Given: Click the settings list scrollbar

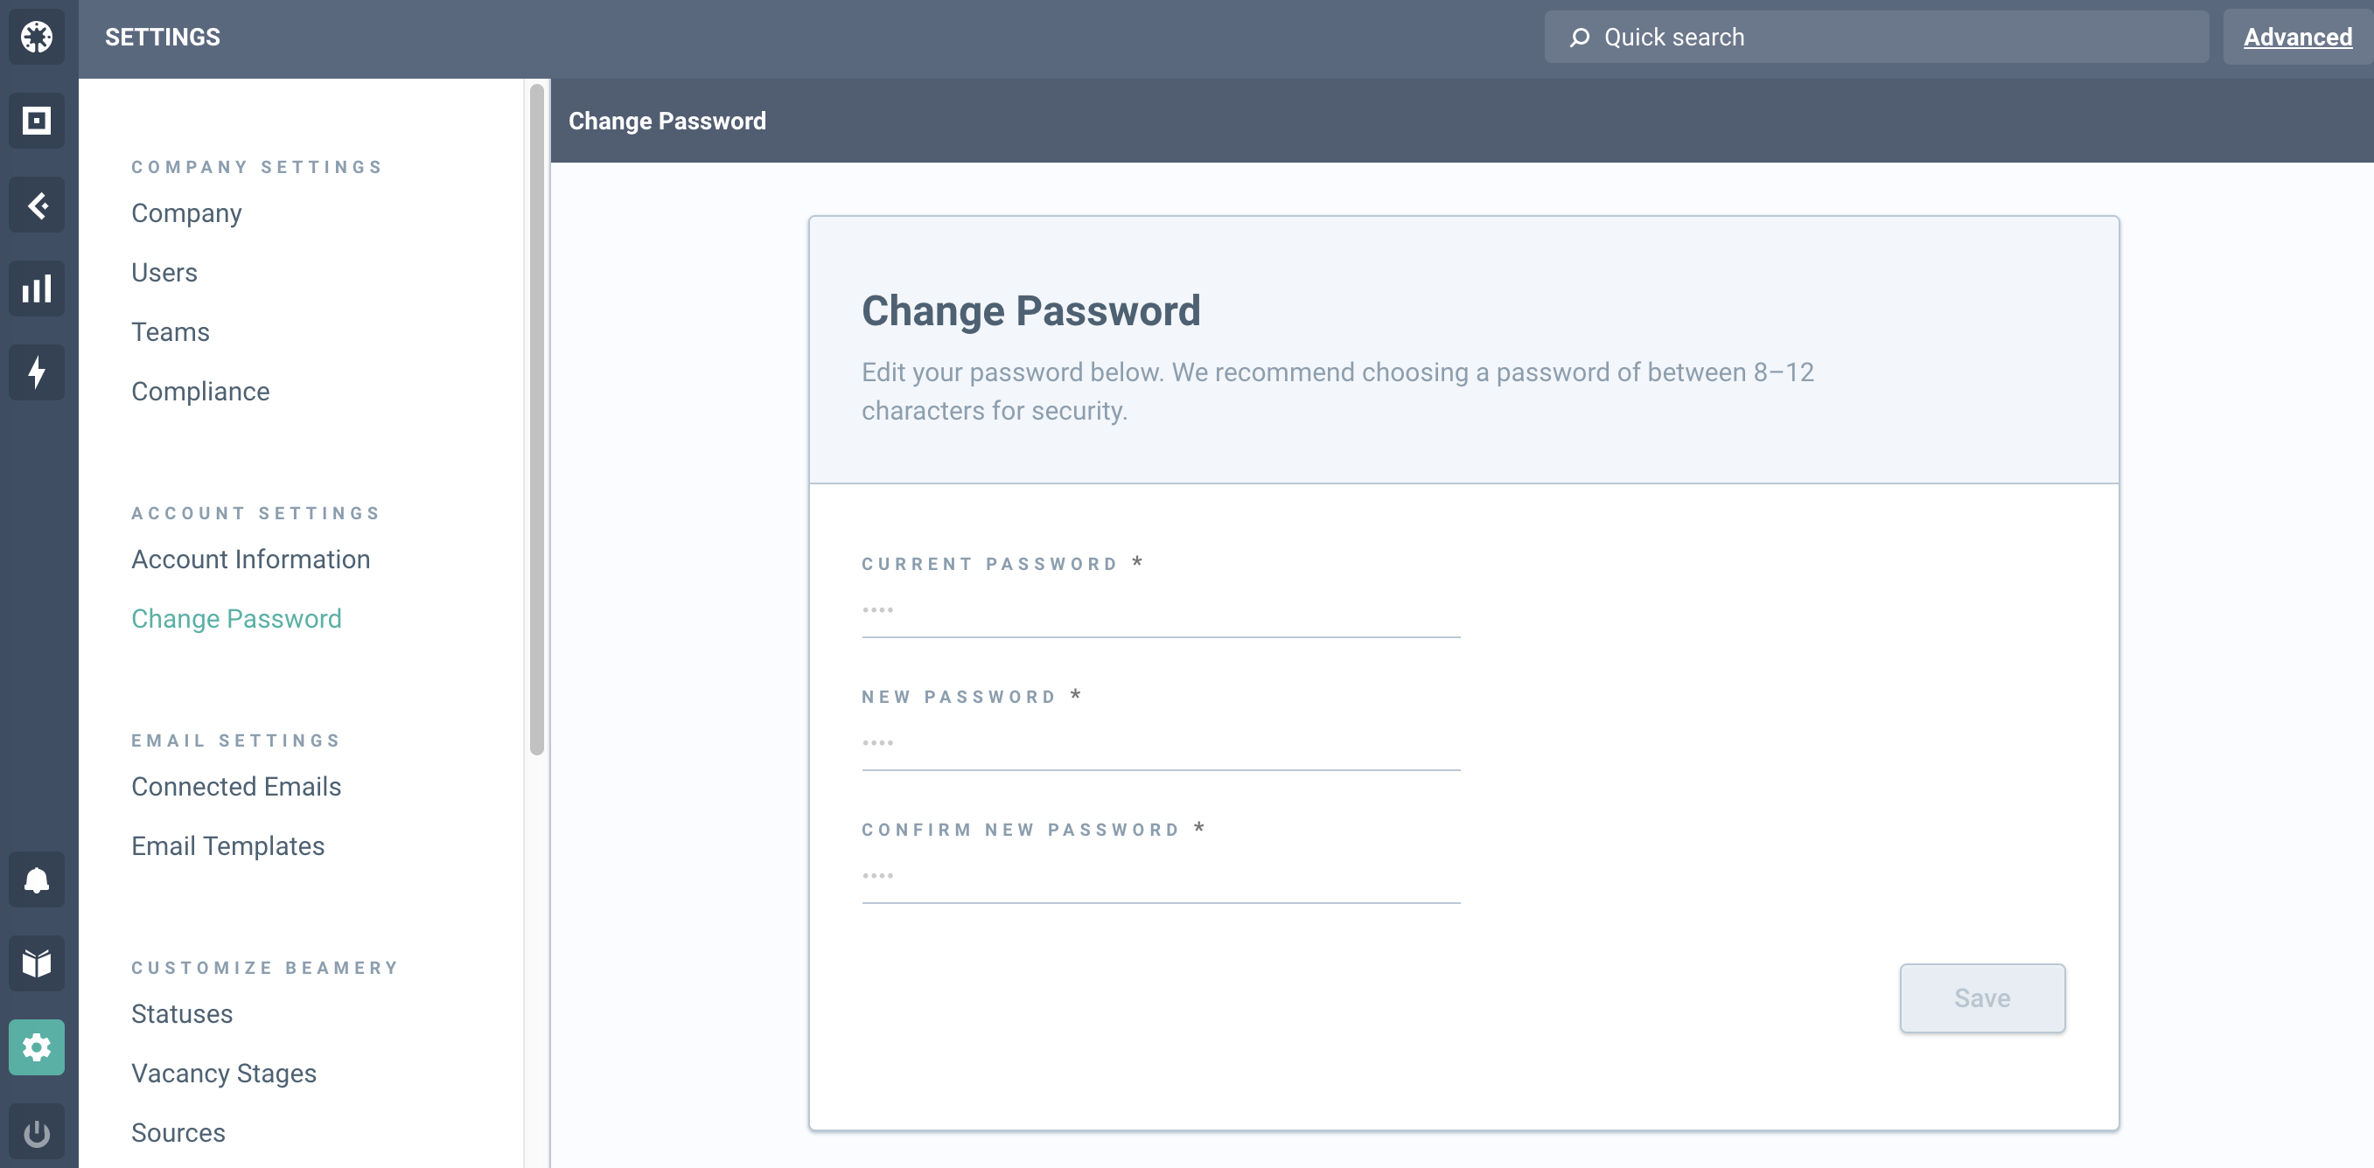Looking at the screenshot, I should pos(536,419).
